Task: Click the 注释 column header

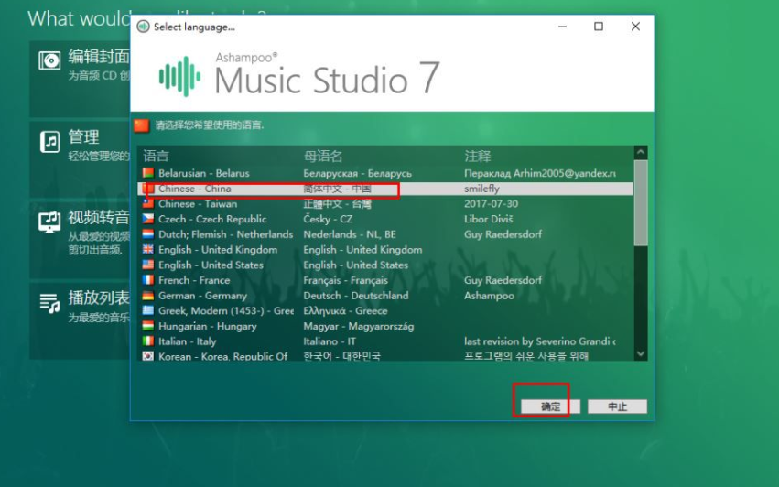Action: point(477,157)
